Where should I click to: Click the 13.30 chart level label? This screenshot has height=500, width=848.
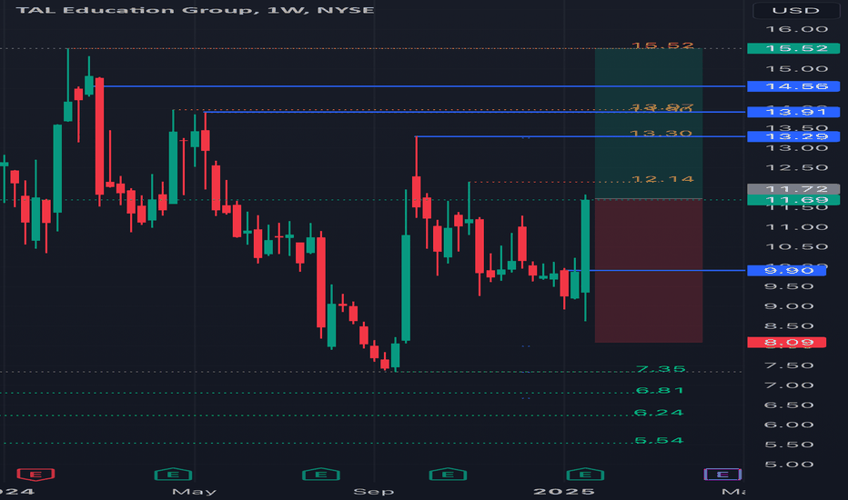661,133
